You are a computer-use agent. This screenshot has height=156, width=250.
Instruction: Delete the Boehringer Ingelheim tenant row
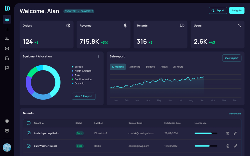coord(228,133)
